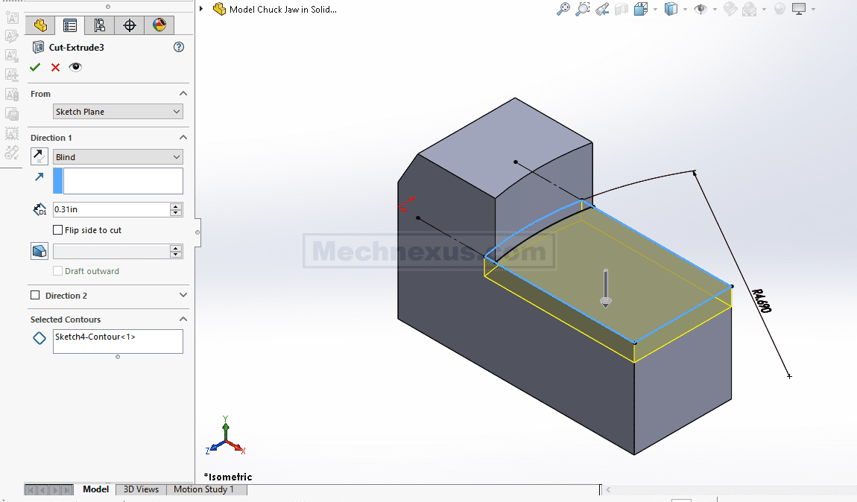Confirm cut with the green checkmark

tap(35, 67)
